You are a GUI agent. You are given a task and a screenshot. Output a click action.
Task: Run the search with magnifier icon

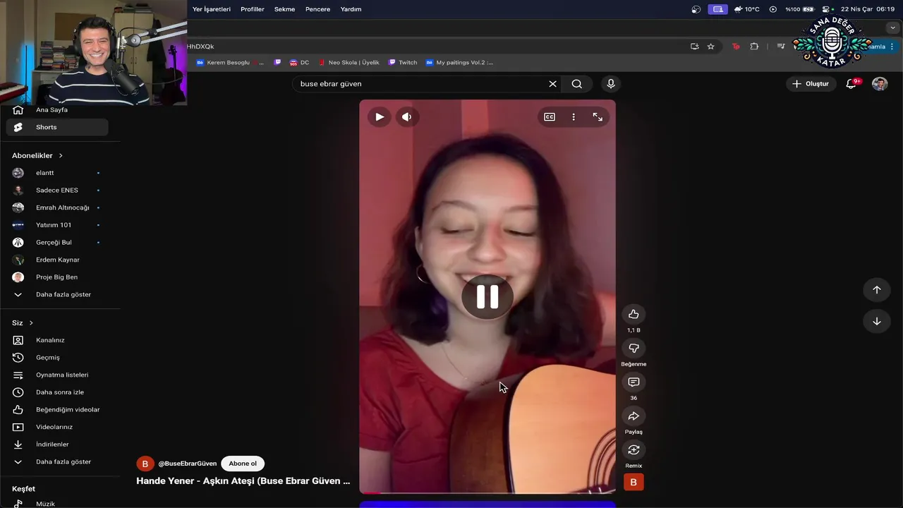577,84
